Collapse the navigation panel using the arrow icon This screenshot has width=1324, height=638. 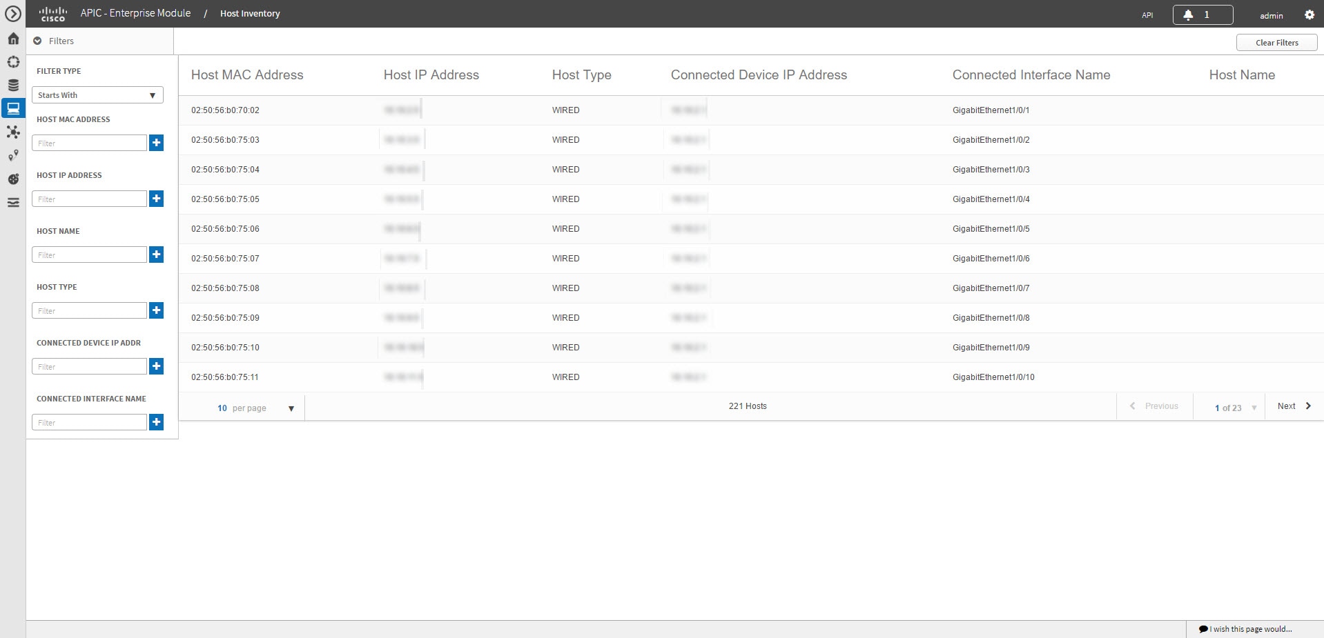click(13, 13)
